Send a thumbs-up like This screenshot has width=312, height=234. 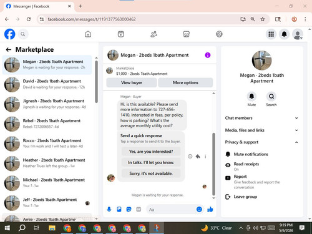[x=210, y=209]
